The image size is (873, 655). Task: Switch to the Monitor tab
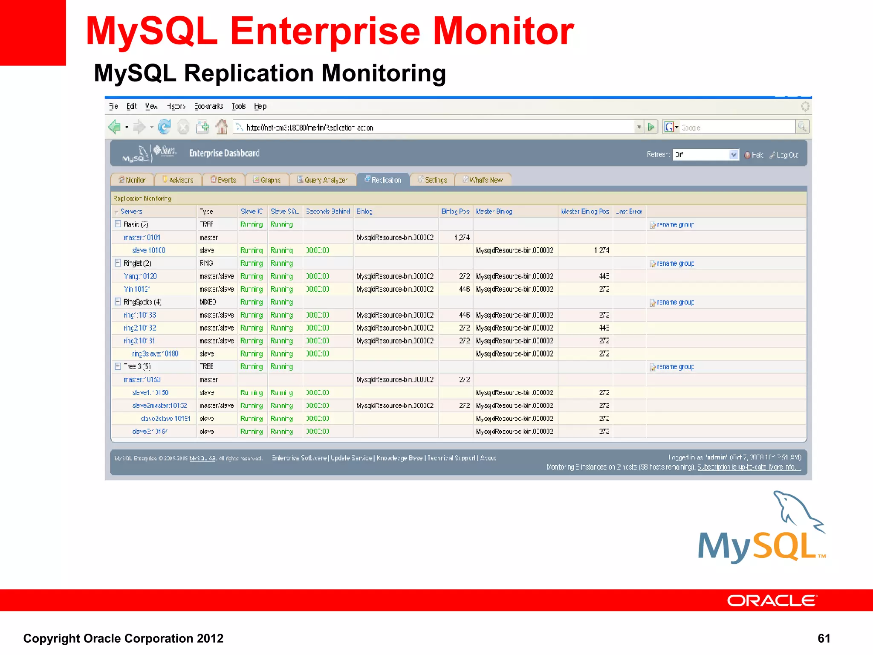[132, 180]
